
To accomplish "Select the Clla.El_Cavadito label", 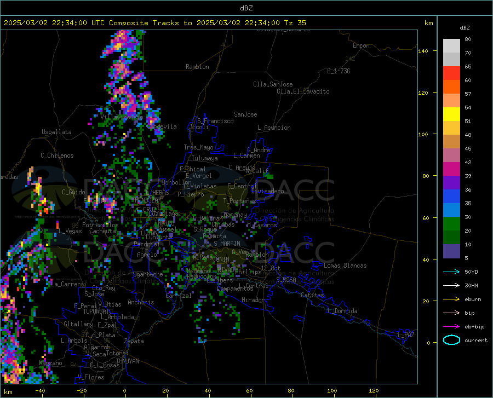I will 303,91.
